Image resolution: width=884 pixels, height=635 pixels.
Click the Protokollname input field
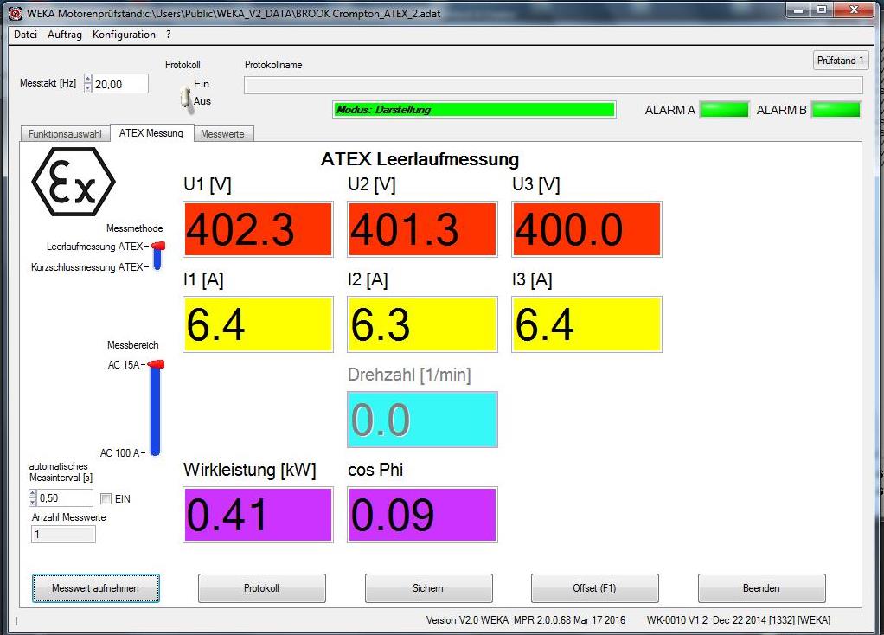pos(553,85)
